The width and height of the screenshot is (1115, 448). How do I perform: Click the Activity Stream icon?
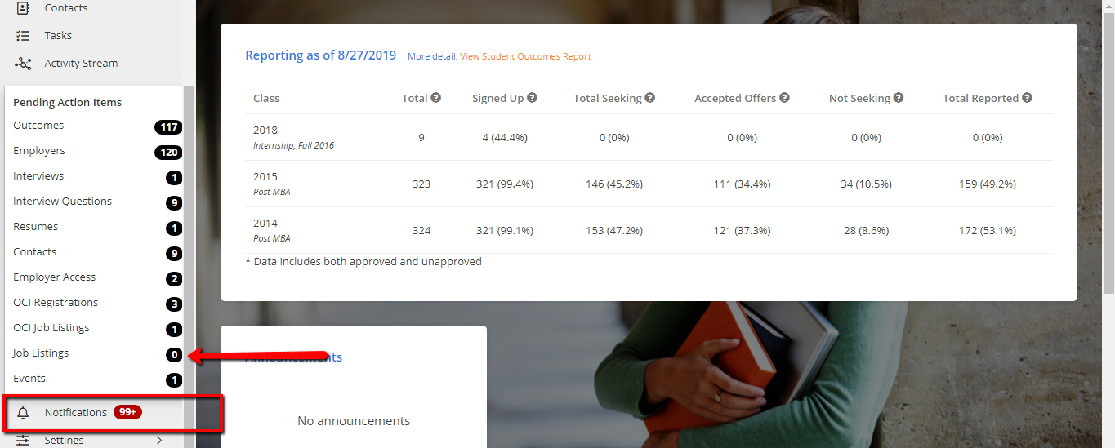pos(23,64)
